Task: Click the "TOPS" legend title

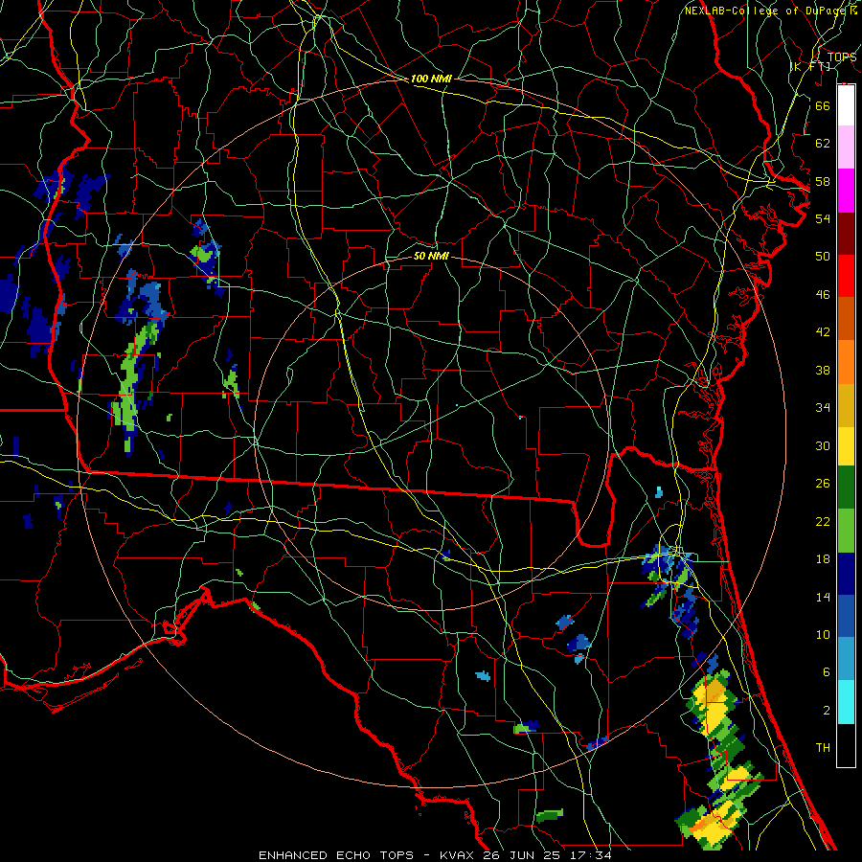Action: click(x=842, y=57)
